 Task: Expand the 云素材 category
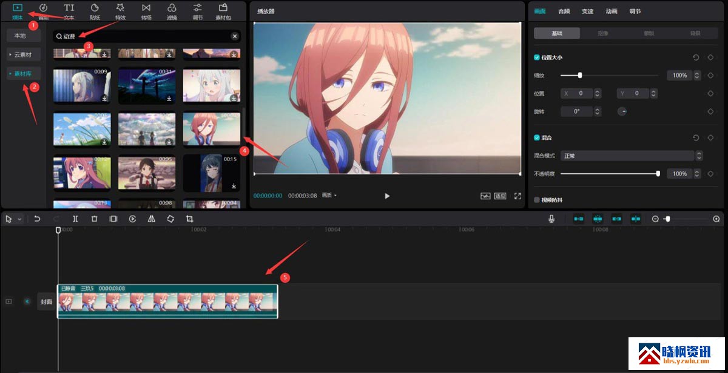pos(24,54)
